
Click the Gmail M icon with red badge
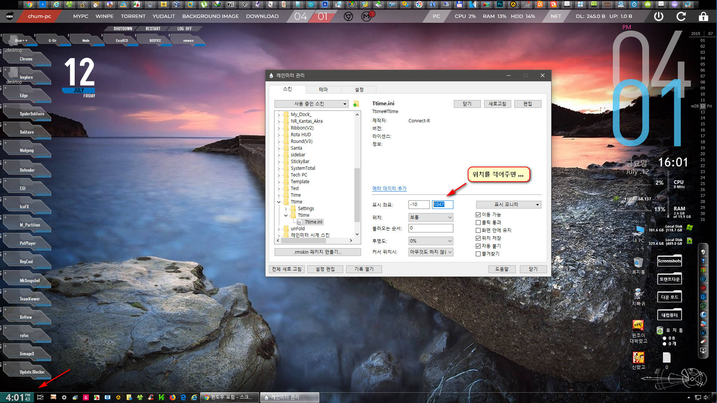pos(367,16)
